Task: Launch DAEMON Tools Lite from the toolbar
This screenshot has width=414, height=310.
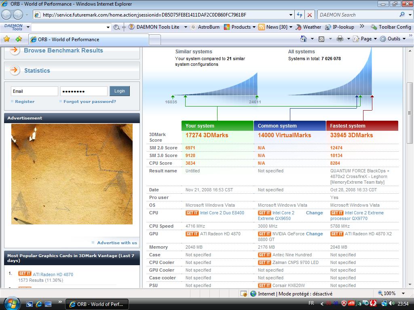Action: (154, 27)
